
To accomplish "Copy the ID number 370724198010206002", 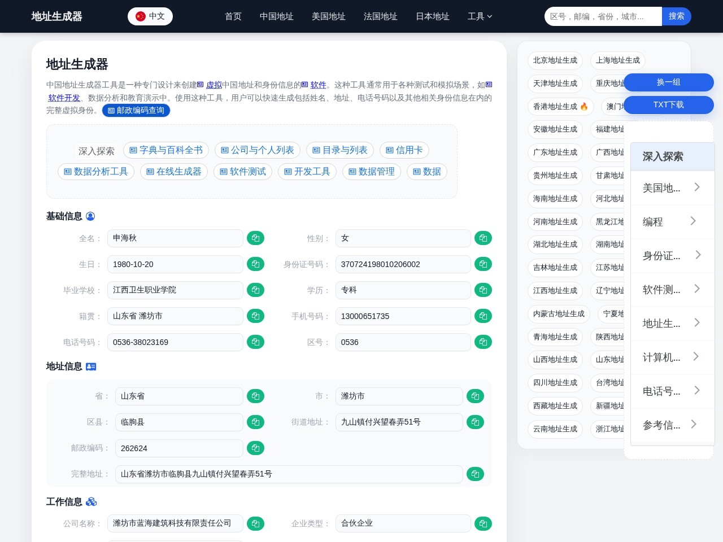I will pyautogui.click(x=483, y=264).
